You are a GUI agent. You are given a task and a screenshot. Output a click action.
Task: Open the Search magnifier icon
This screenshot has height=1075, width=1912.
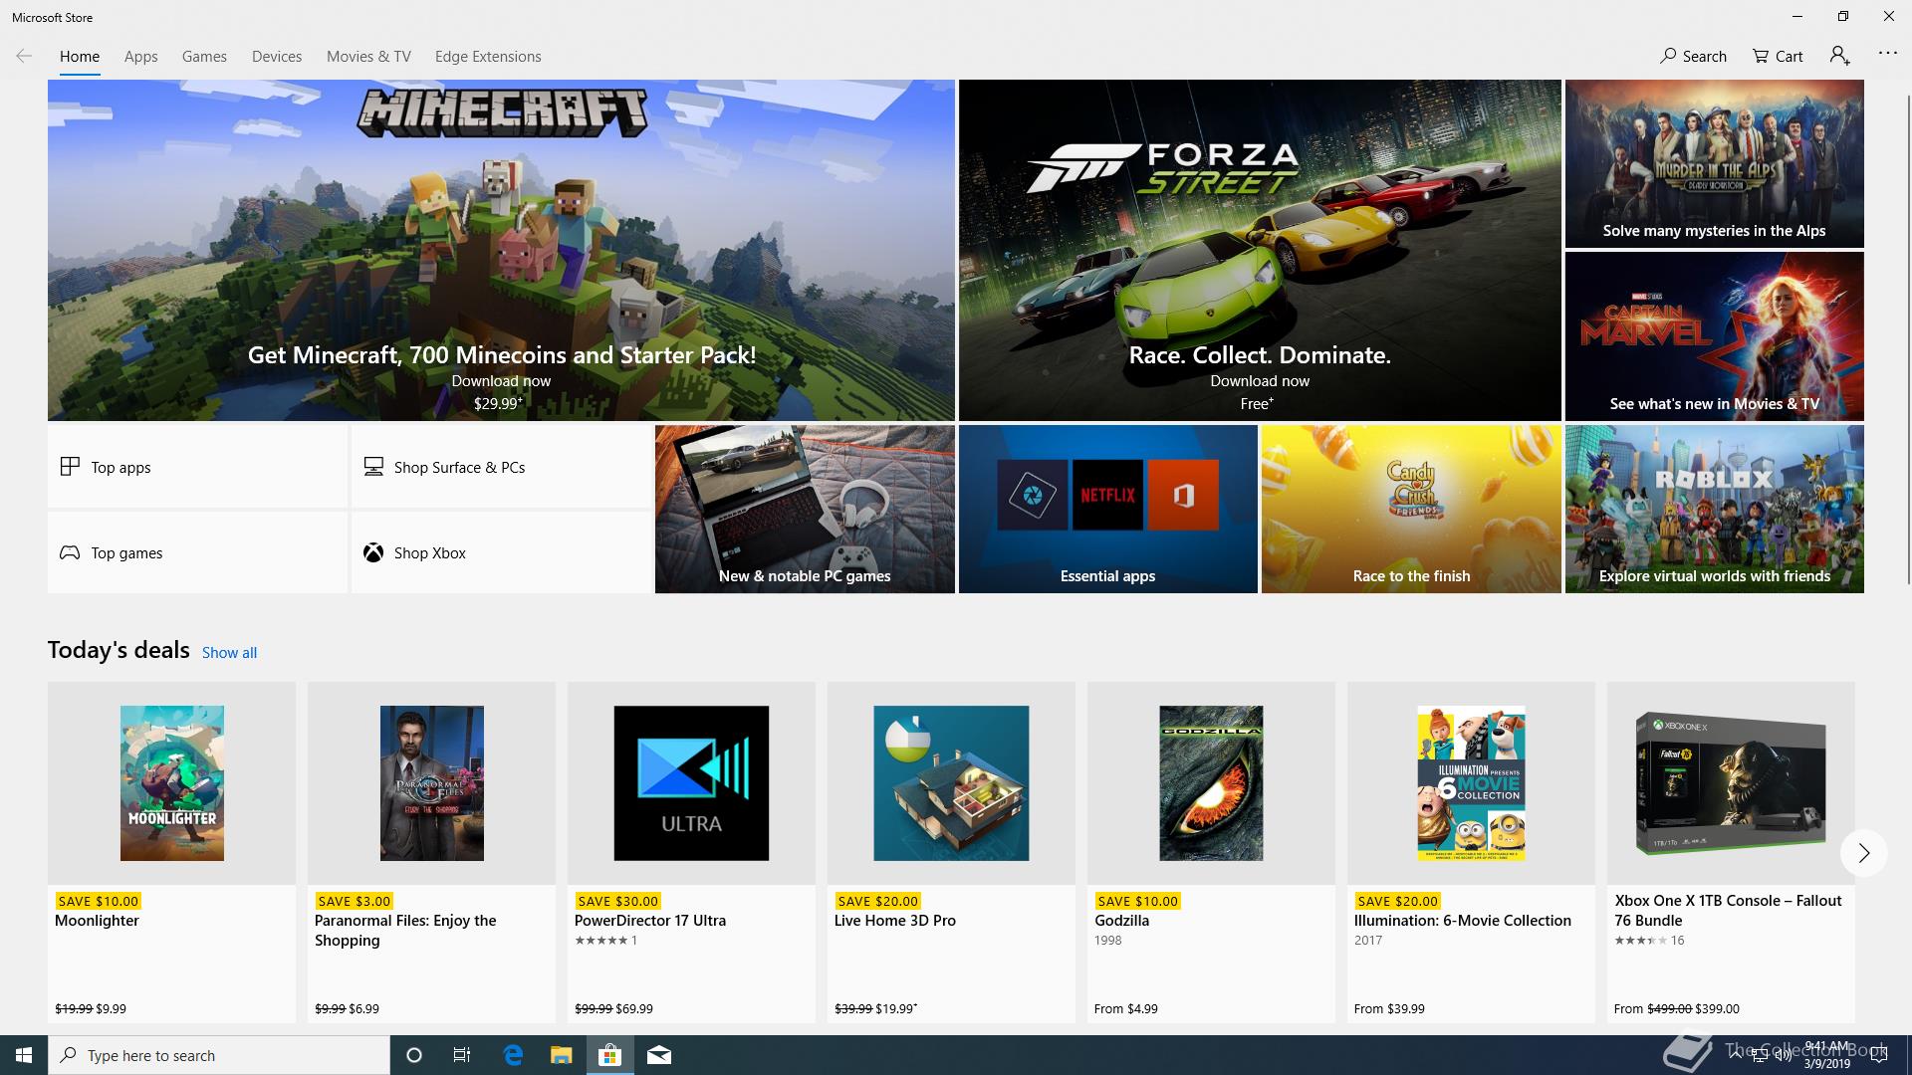1668,56
